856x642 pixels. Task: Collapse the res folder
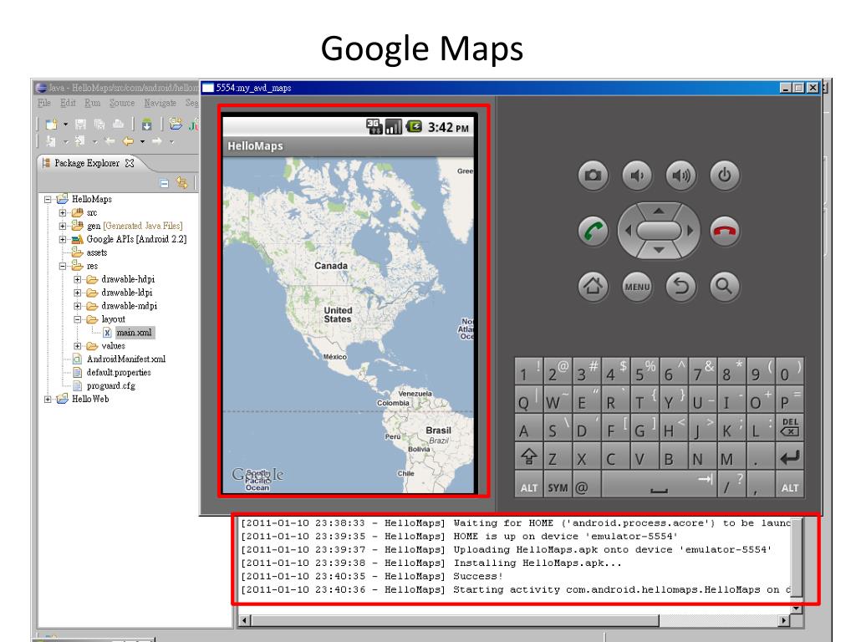coord(63,266)
